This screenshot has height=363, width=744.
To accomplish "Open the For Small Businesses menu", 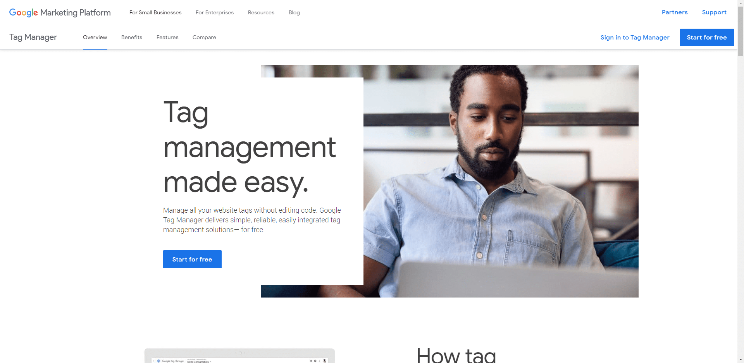I will click(155, 12).
